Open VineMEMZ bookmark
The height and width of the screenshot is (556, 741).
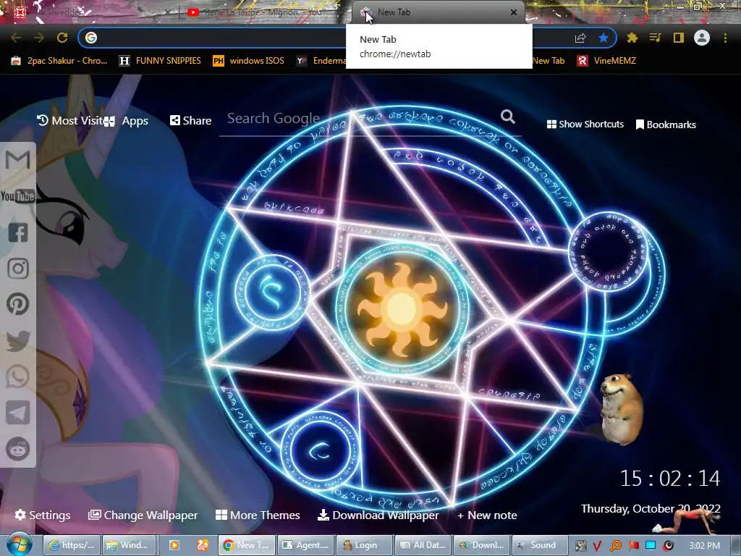(606, 61)
